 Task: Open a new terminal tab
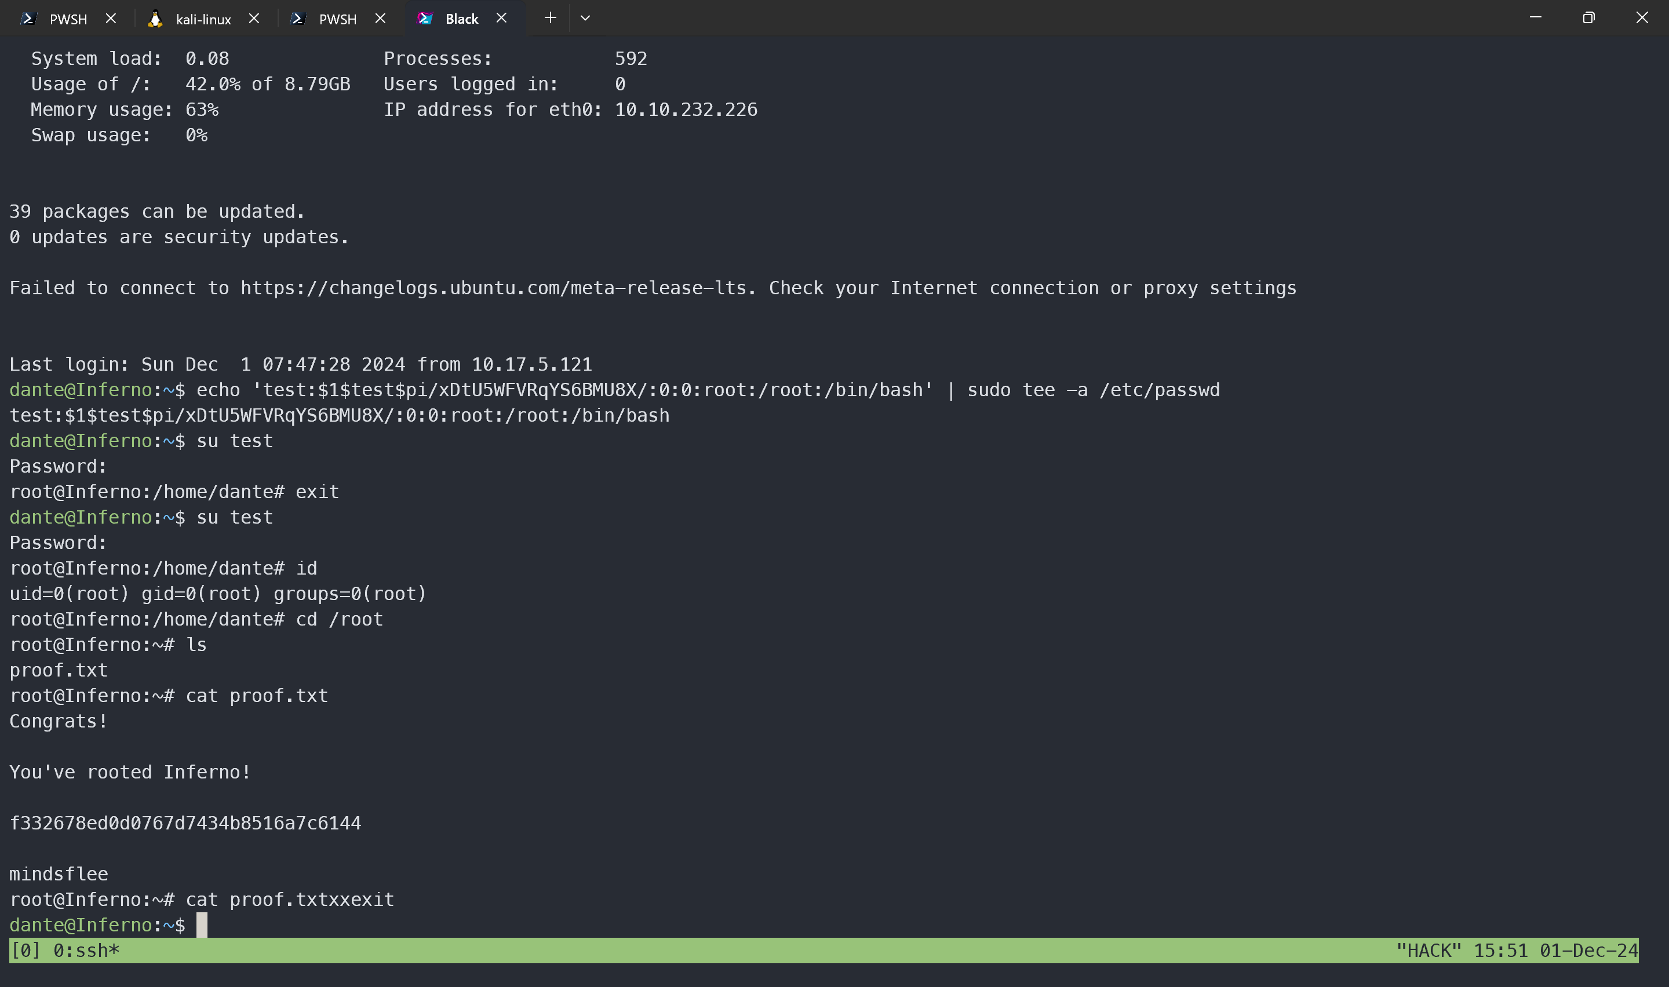(x=550, y=18)
